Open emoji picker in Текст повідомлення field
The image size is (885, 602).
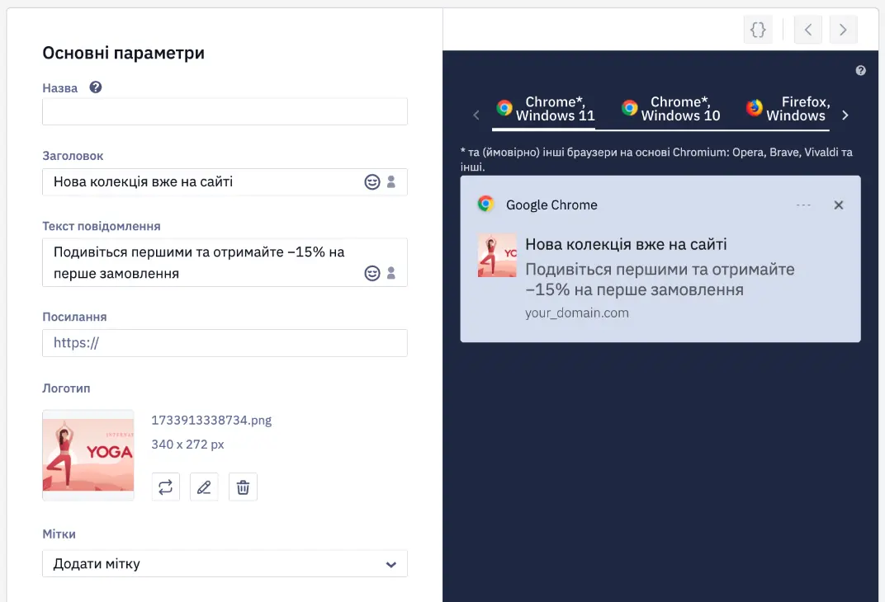[372, 274]
